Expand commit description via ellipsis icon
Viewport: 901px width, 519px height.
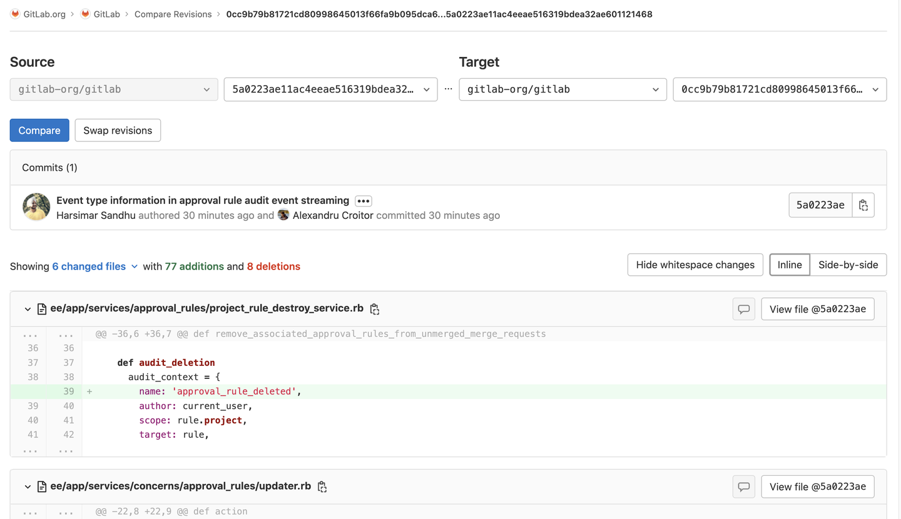click(363, 201)
